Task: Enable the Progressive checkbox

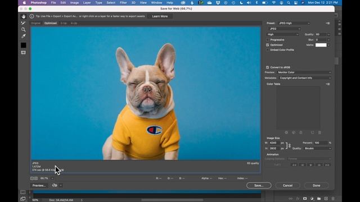Action: [x=268, y=40]
